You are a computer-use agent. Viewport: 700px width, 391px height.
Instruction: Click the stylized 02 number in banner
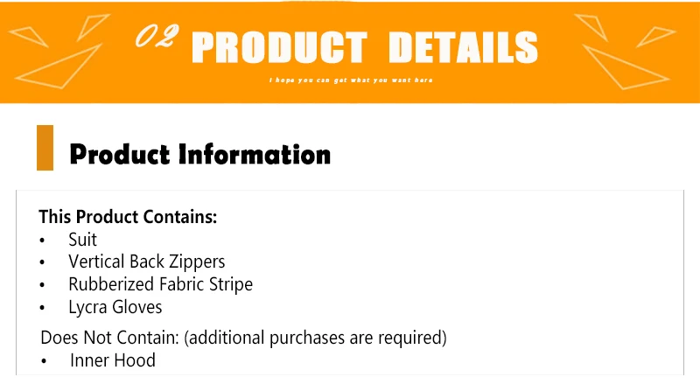157,36
